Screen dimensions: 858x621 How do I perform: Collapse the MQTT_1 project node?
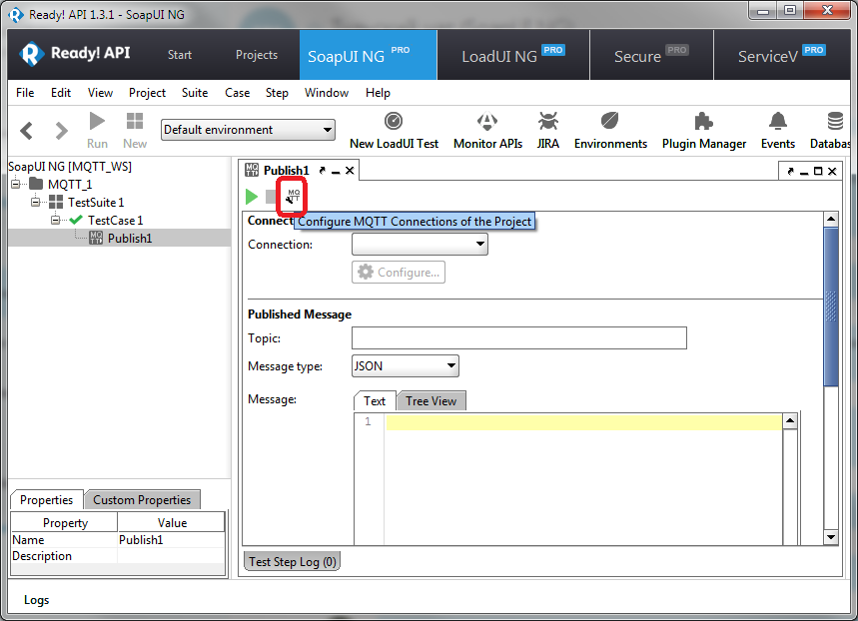pos(15,184)
